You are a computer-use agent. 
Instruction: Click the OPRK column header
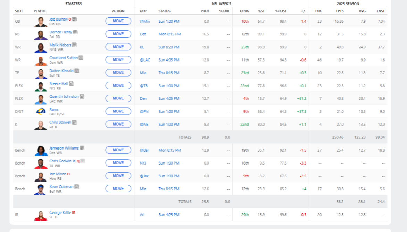click(x=244, y=11)
